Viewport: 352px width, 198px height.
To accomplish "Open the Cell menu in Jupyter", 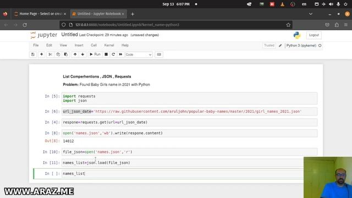I will coord(94,45).
